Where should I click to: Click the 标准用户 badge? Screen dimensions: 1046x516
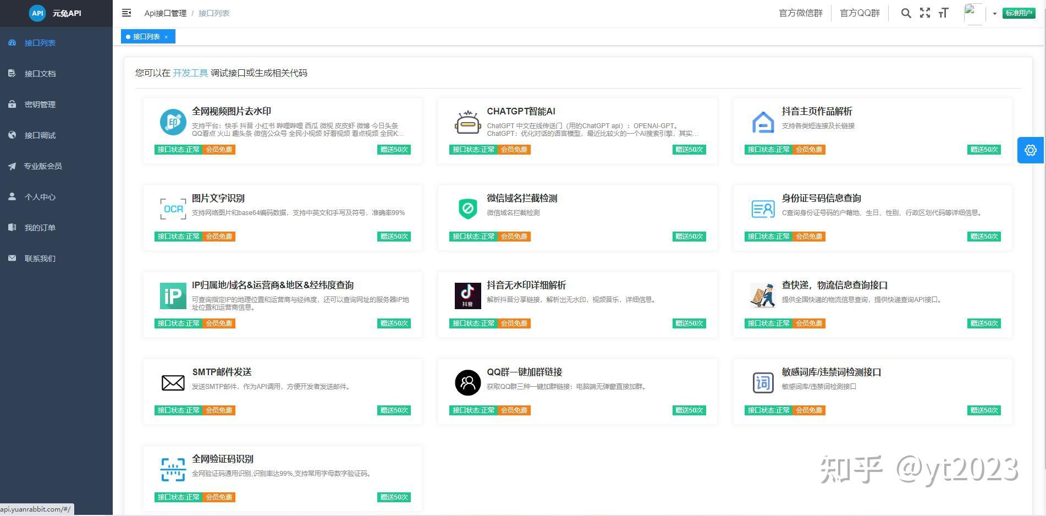pyautogui.click(x=1019, y=13)
